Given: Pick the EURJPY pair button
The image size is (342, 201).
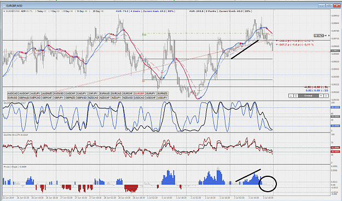Looking at the screenshot, I should (151, 94).
